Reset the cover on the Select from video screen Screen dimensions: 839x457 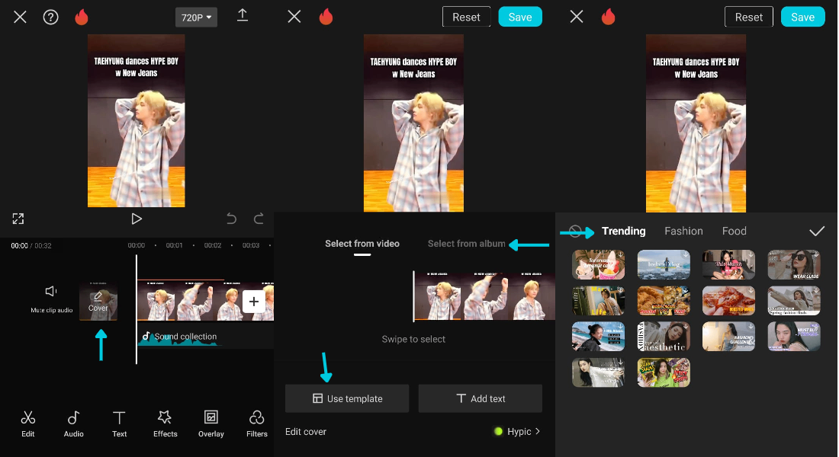[466, 17]
